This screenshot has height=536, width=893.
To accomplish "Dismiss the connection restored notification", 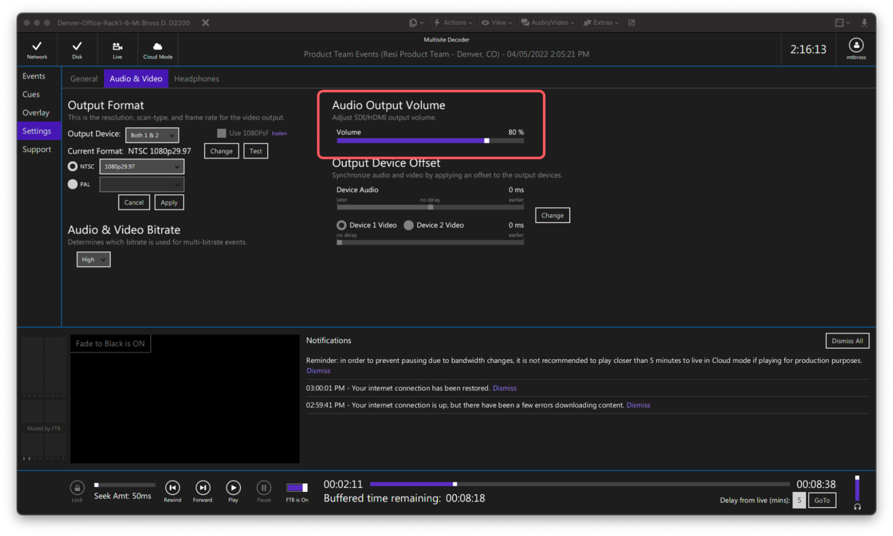I will click(504, 388).
